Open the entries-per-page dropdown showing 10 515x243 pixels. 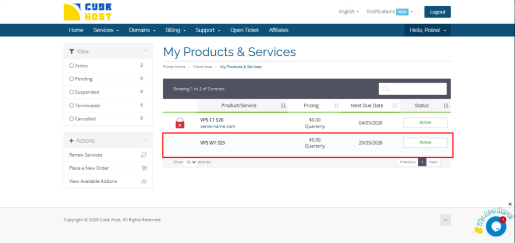click(x=191, y=163)
